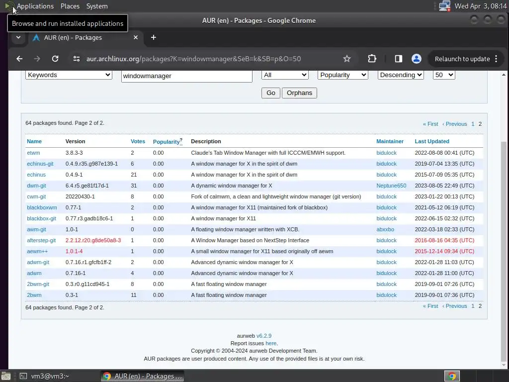Open aurweb v6.2.9 version link
The width and height of the screenshot is (509, 382).
coord(264,336)
